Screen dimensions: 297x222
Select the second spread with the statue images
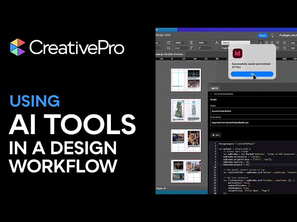point(186,110)
